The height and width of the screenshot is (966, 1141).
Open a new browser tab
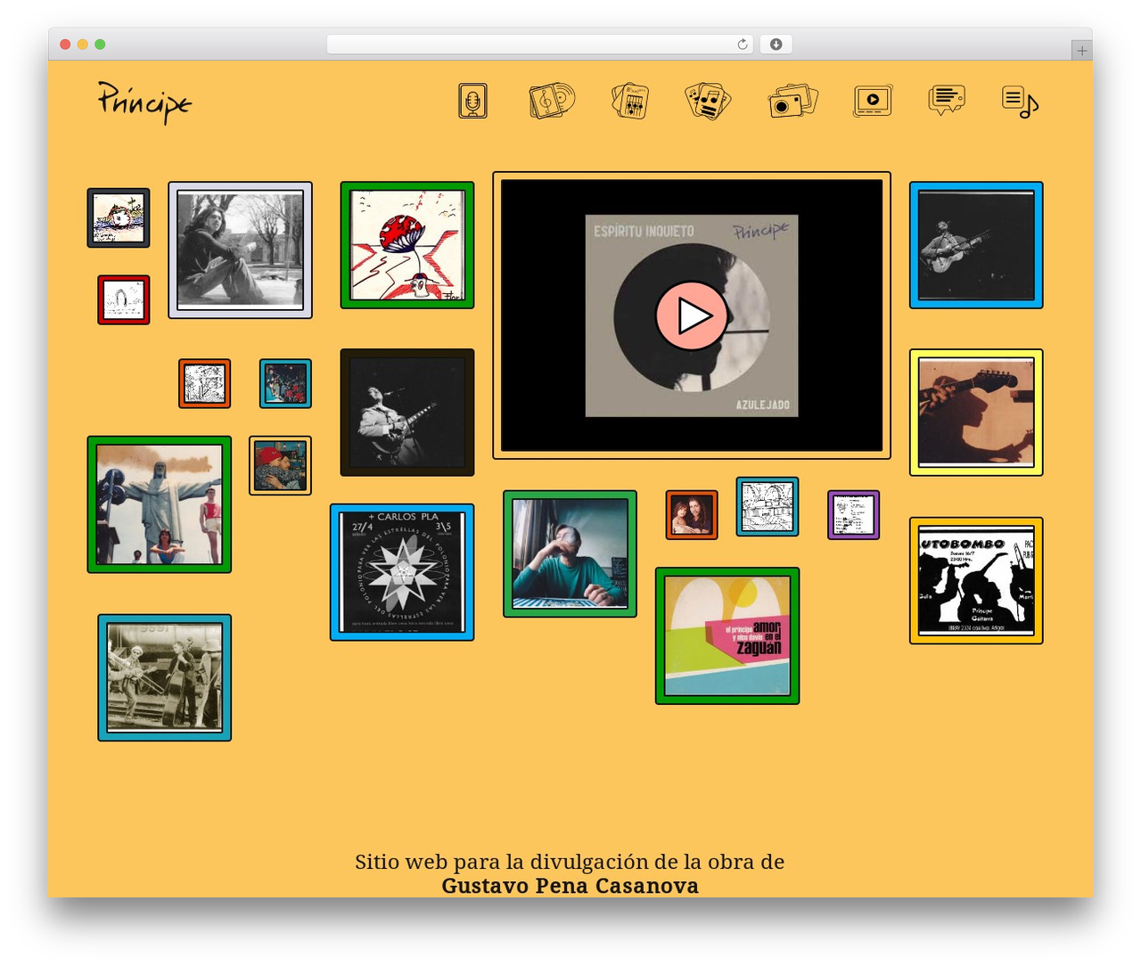1081,51
